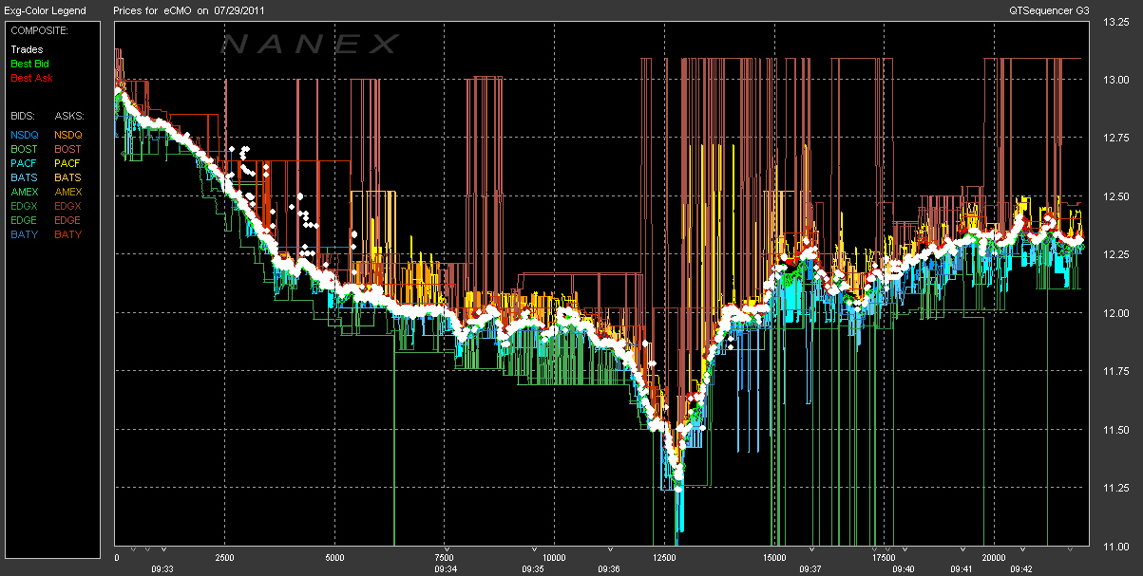Select AMEX in the BIDS column
Image resolution: width=1143 pixels, height=576 pixels.
pos(25,192)
